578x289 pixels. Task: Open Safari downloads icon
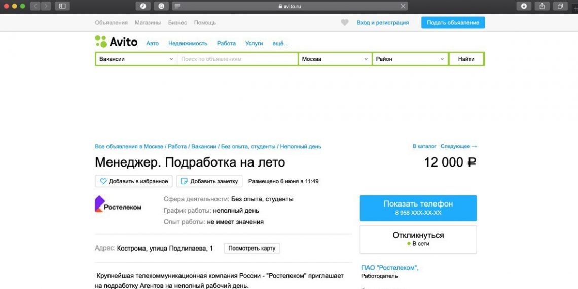524,6
